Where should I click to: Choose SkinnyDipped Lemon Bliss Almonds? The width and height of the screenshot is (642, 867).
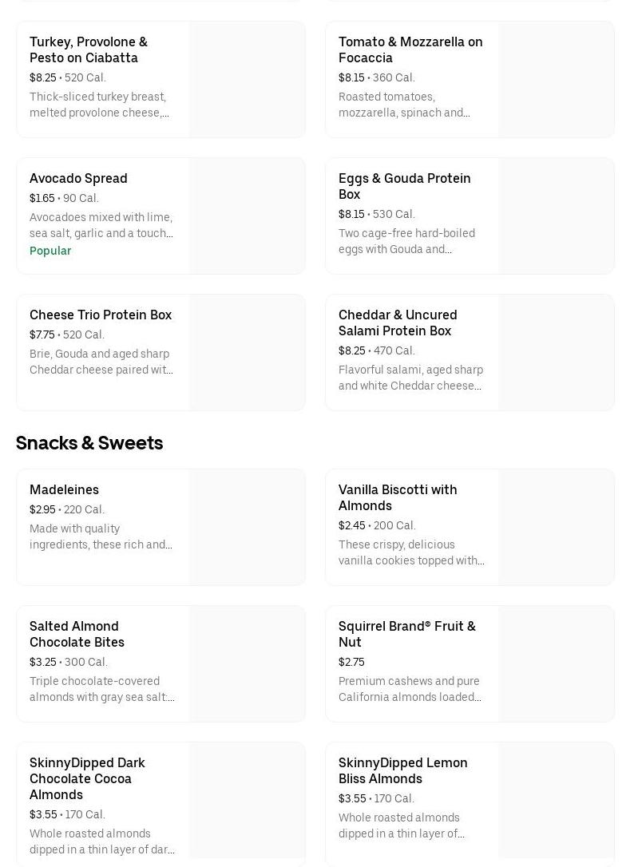pyautogui.click(x=402, y=770)
